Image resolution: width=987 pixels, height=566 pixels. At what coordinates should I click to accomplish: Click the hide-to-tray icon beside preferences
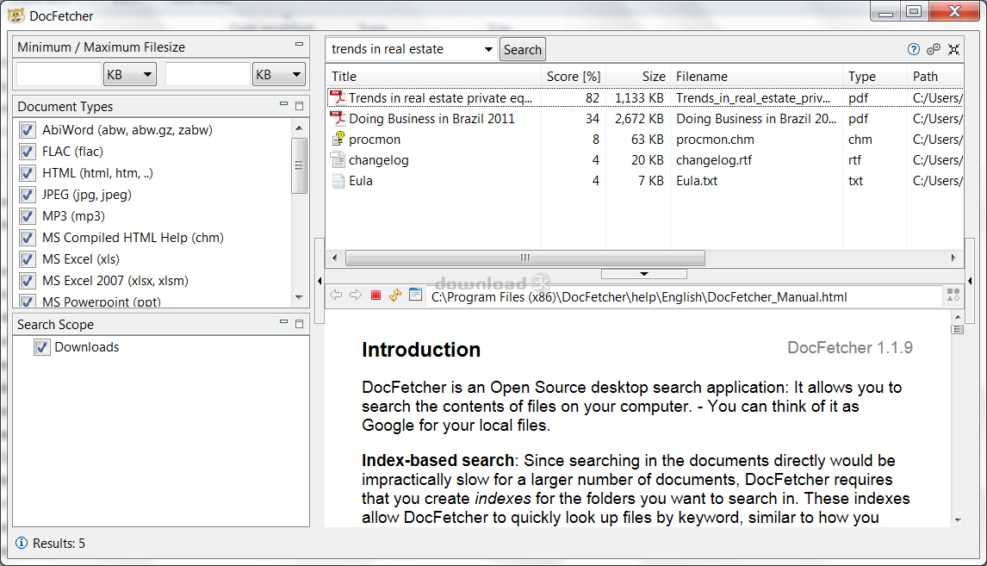pyautogui.click(x=954, y=49)
